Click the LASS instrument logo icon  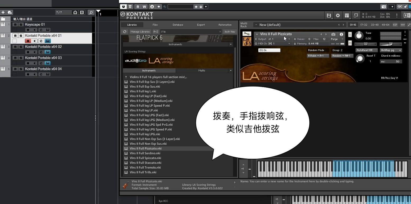(x=247, y=42)
